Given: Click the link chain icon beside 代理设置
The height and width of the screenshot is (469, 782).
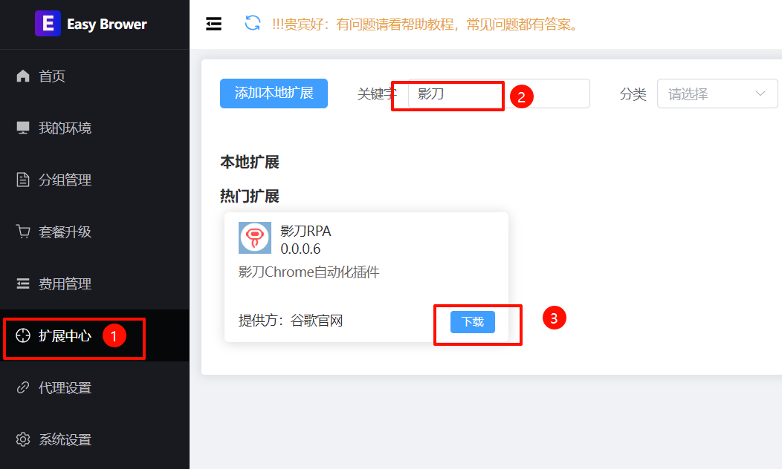Looking at the screenshot, I should pos(23,387).
